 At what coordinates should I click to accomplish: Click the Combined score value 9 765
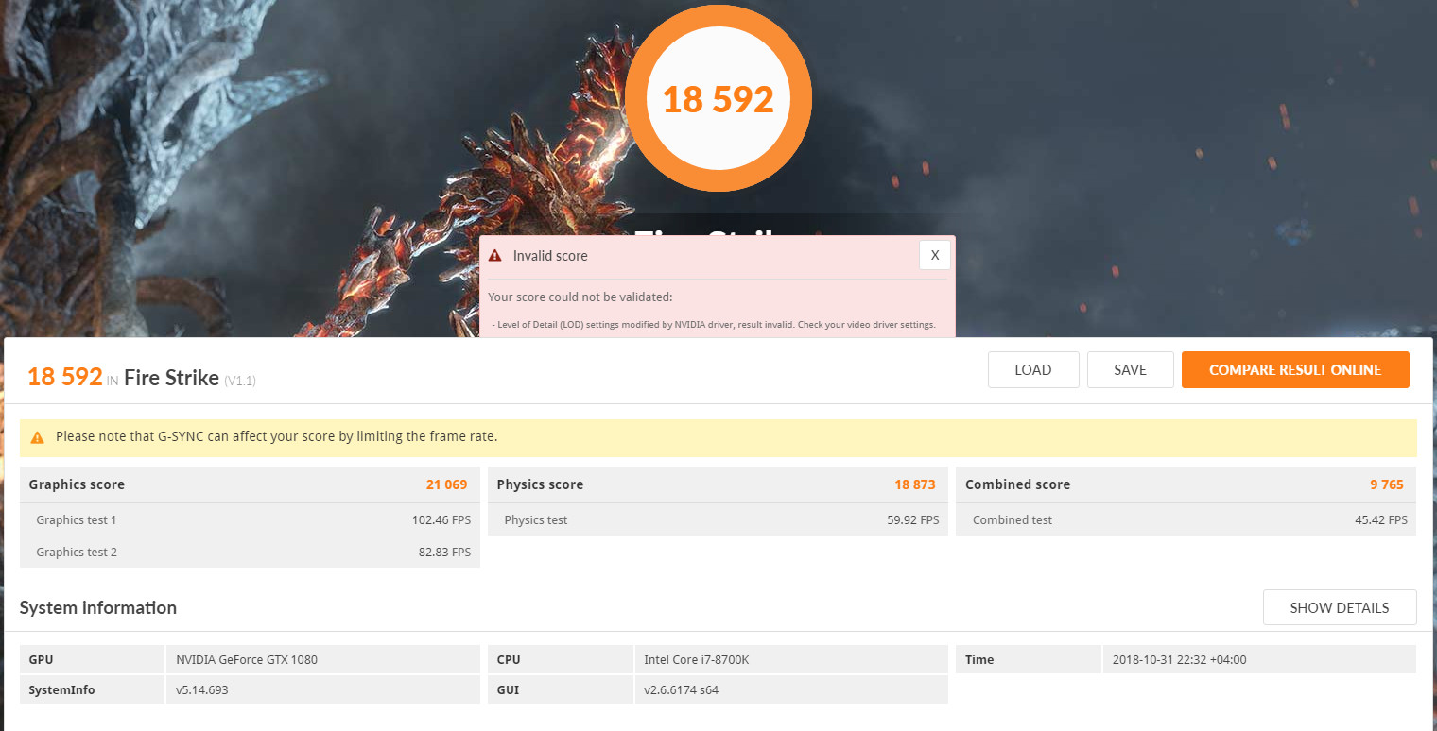(x=1387, y=484)
